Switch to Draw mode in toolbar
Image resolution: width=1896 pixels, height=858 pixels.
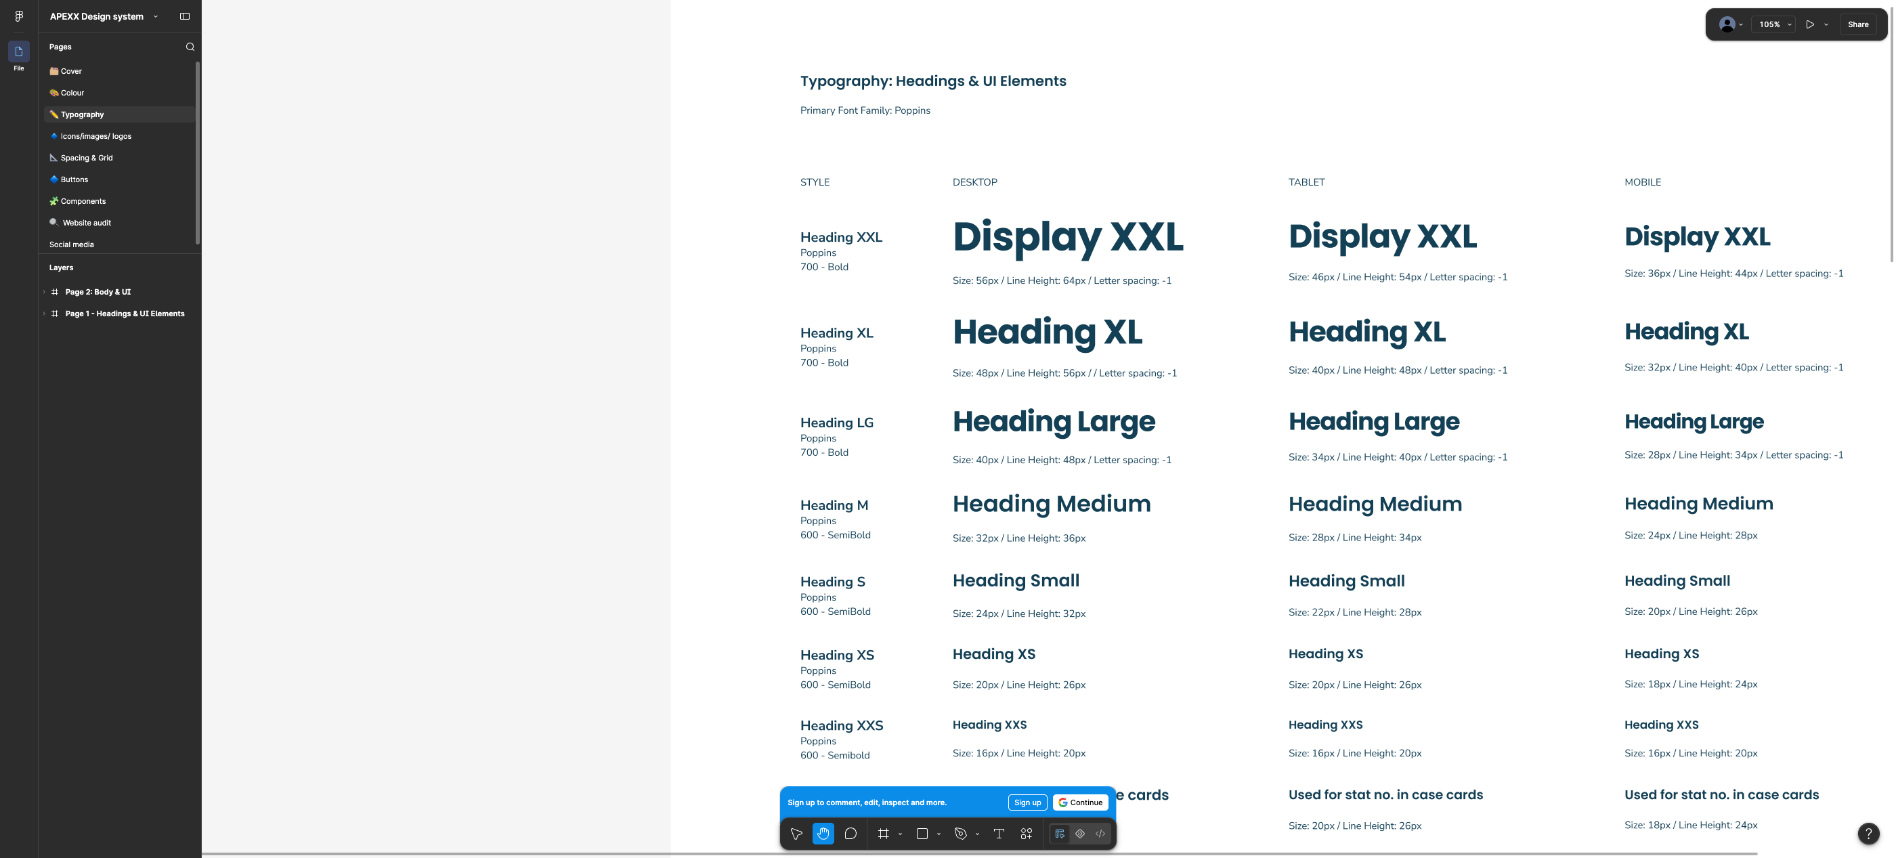1080,834
